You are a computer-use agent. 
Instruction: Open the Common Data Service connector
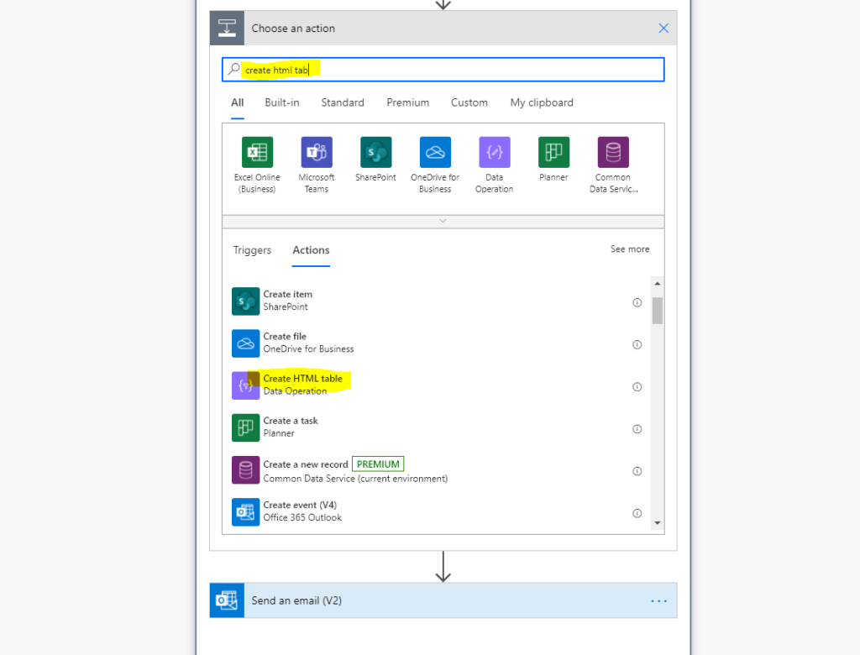click(x=612, y=152)
